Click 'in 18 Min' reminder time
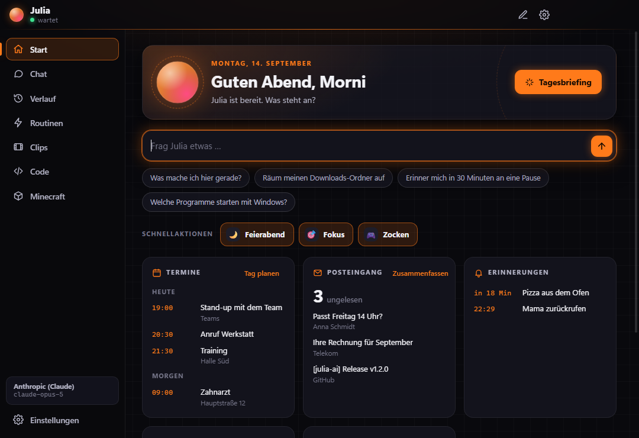Viewport: 639px width, 438px height. click(x=492, y=293)
